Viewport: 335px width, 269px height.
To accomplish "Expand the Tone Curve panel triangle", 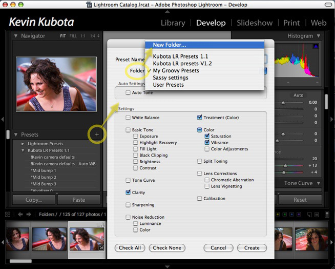I will coord(319,183).
